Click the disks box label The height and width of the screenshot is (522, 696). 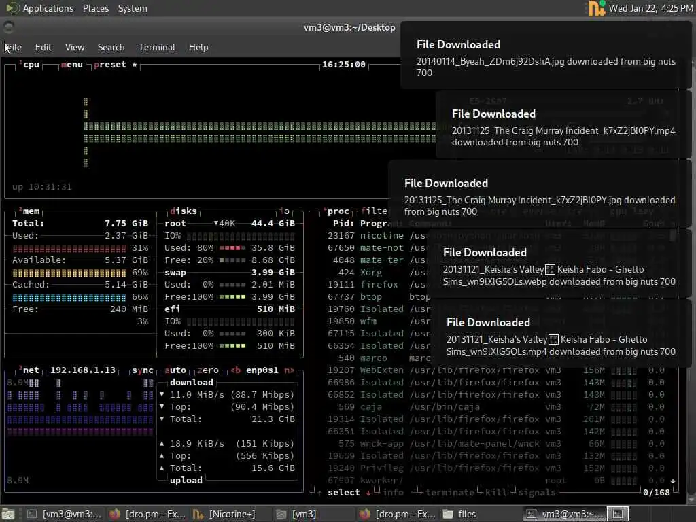(184, 211)
